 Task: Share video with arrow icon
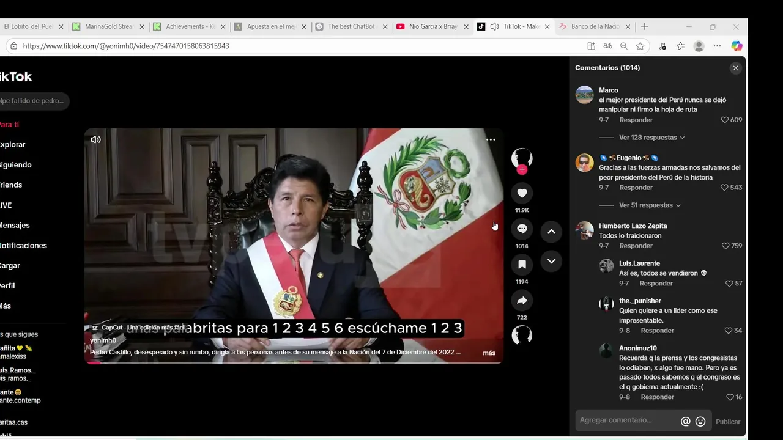522,300
